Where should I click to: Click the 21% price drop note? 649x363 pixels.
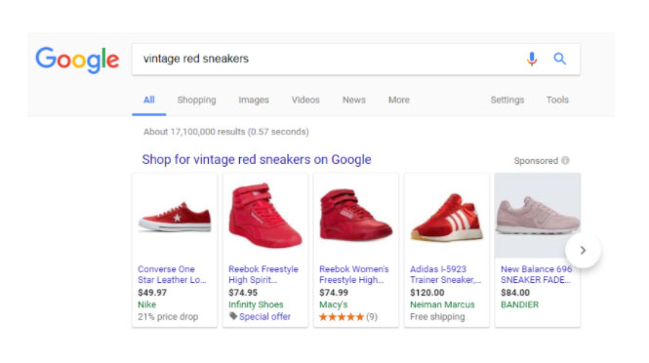click(x=168, y=316)
